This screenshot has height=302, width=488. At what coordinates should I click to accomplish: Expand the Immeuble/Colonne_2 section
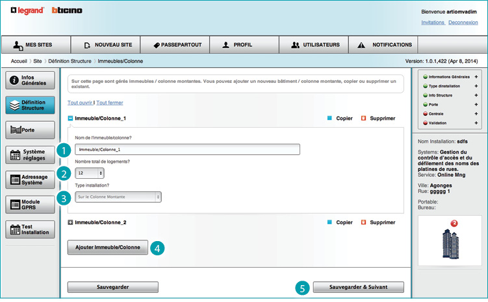(x=70, y=222)
